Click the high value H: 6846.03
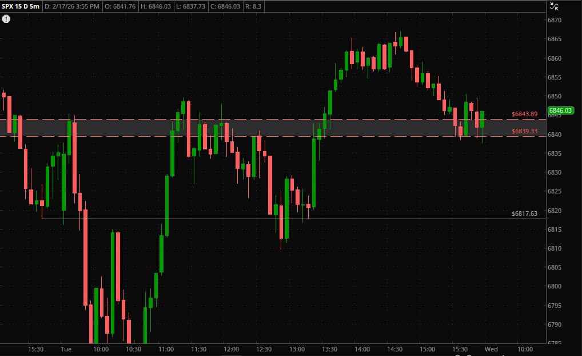The width and height of the screenshot is (582, 356). [156, 6]
